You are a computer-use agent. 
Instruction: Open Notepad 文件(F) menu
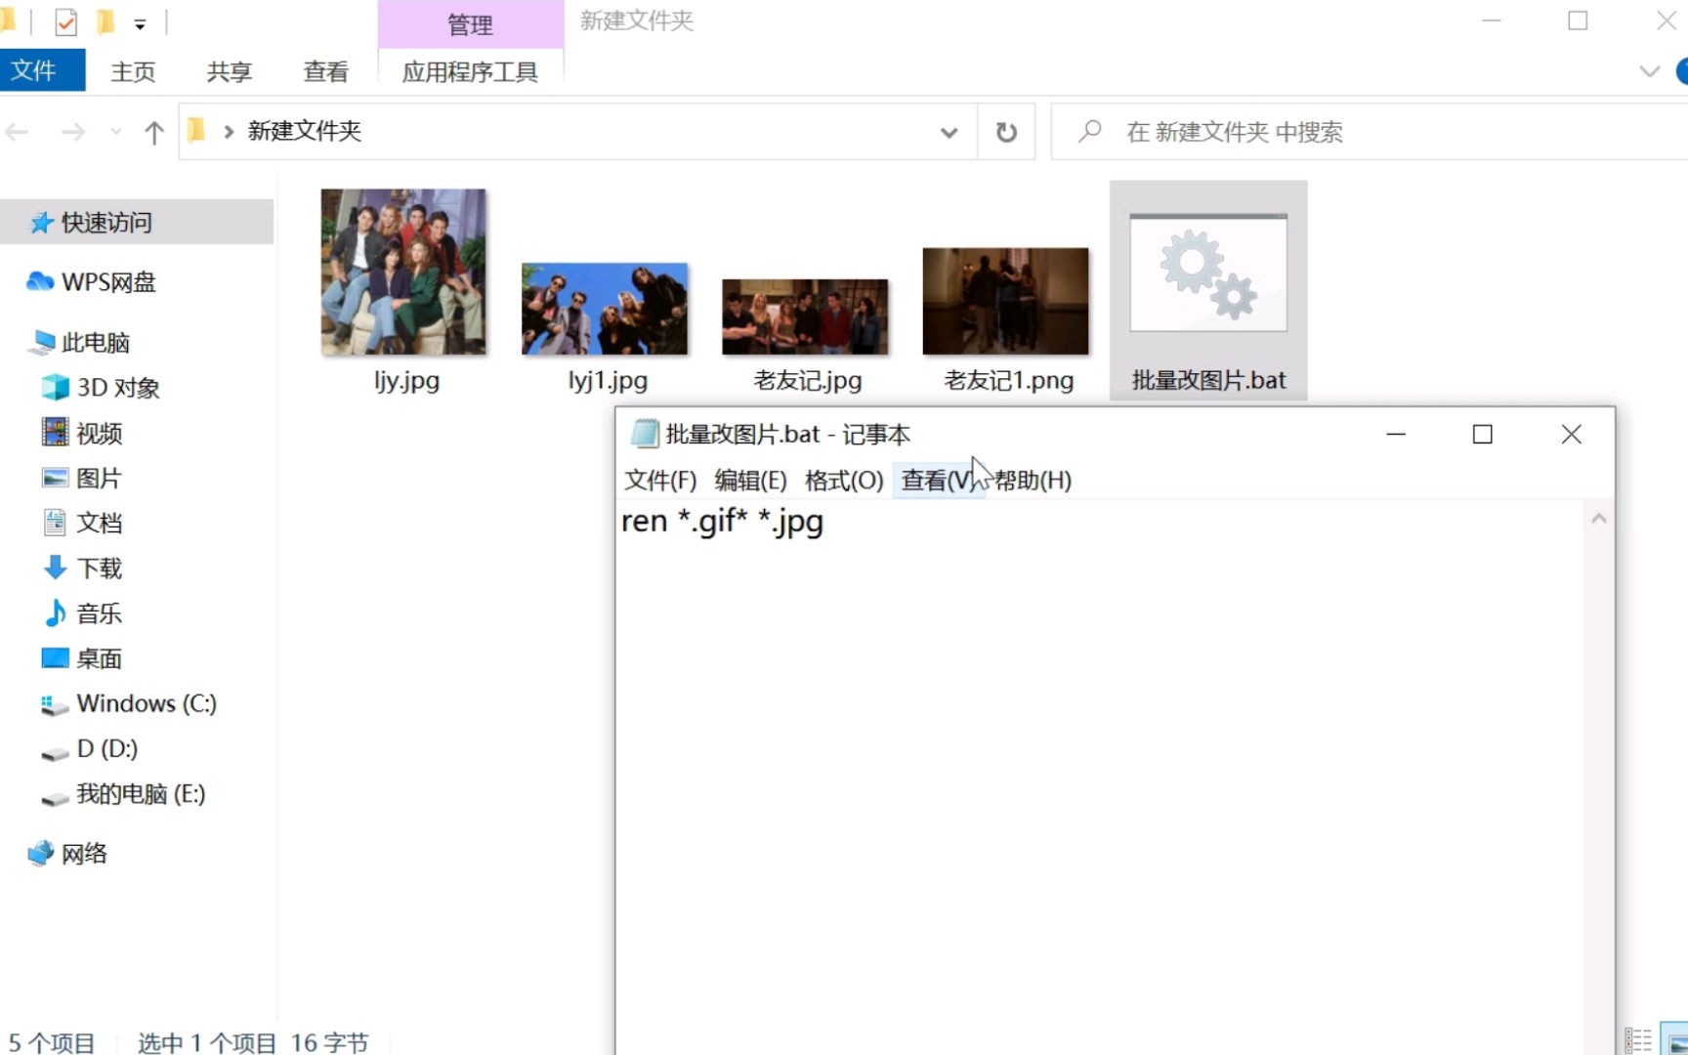point(660,481)
